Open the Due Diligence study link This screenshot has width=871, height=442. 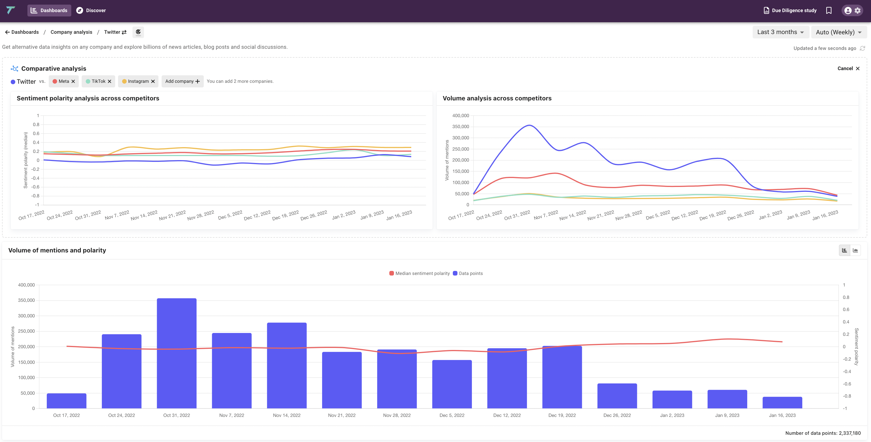(790, 10)
